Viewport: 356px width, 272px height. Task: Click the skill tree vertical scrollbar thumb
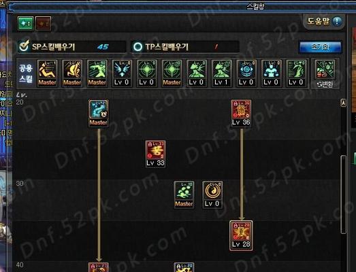tap(344, 194)
